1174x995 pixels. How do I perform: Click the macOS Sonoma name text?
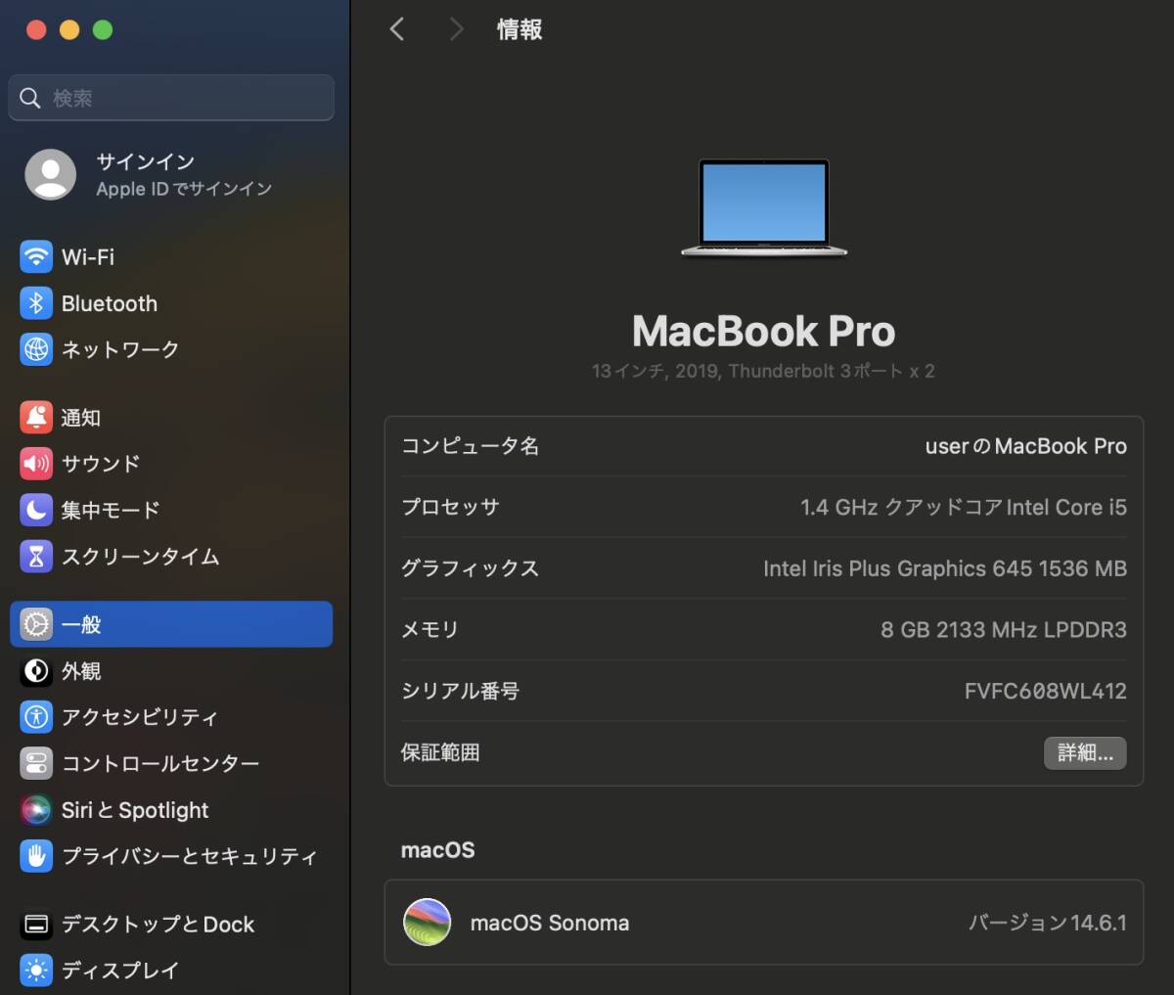pos(550,923)
